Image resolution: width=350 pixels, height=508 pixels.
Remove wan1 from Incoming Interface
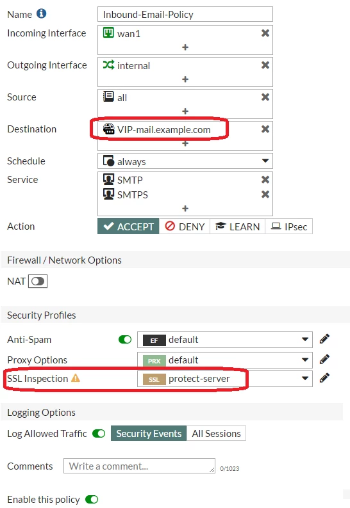pos(265,33)
